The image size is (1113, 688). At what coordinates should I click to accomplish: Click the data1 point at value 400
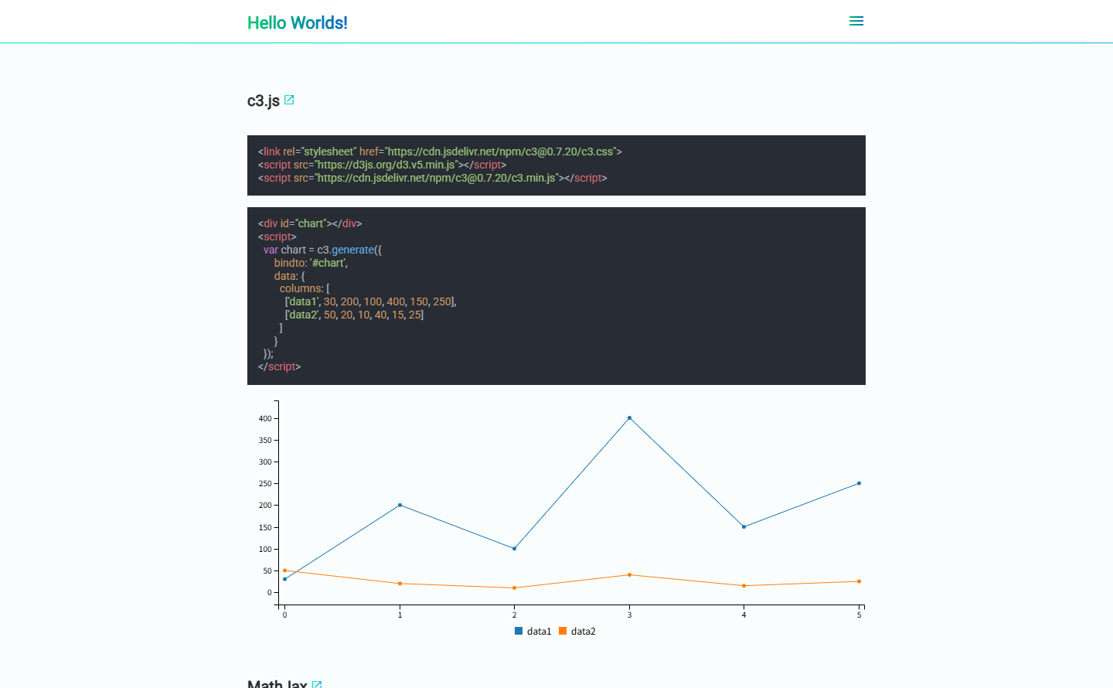click(629, 418)
